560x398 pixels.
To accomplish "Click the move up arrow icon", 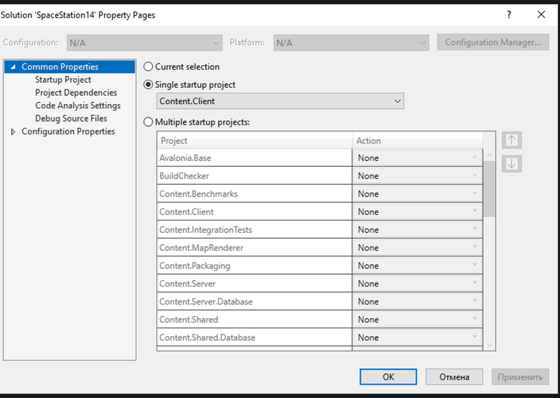I will tap(511, 140).
